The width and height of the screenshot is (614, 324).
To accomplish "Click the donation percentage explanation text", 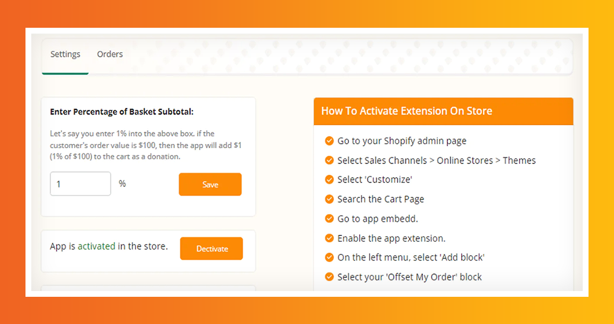I will point(145,145).
